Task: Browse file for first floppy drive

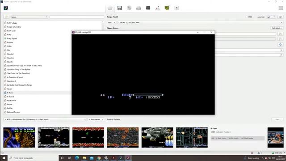Action: (280, 34)
